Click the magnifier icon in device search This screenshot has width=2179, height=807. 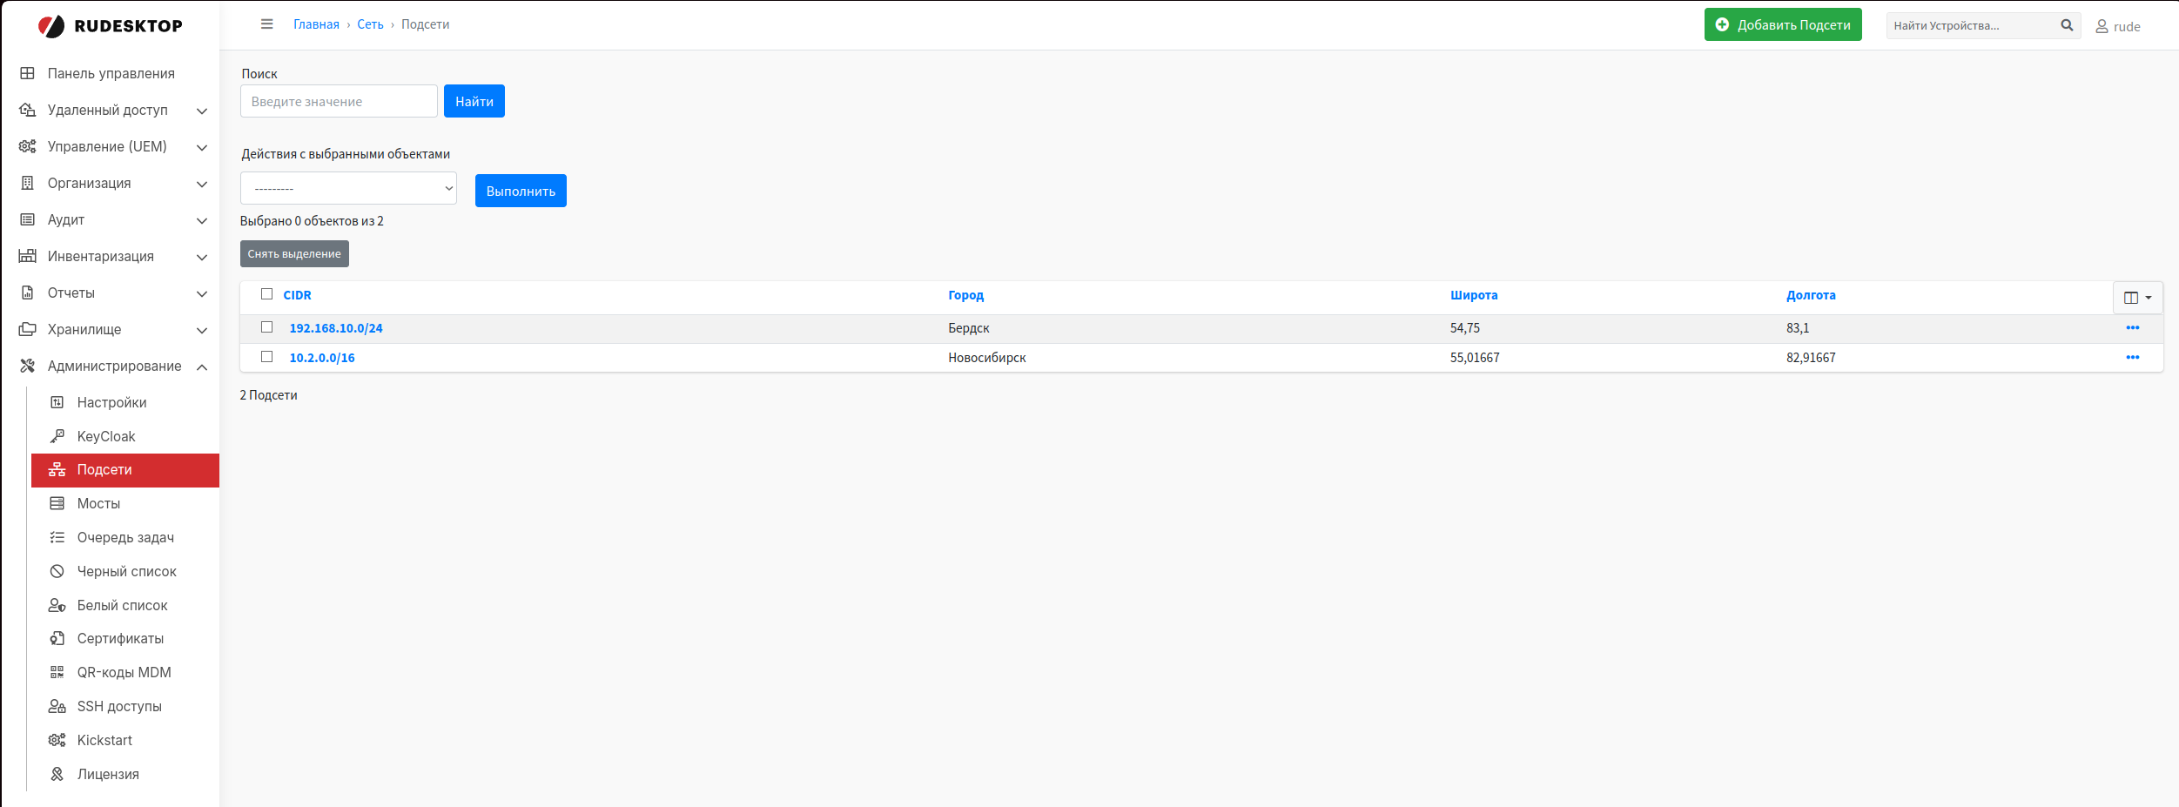click(2066, 25)
